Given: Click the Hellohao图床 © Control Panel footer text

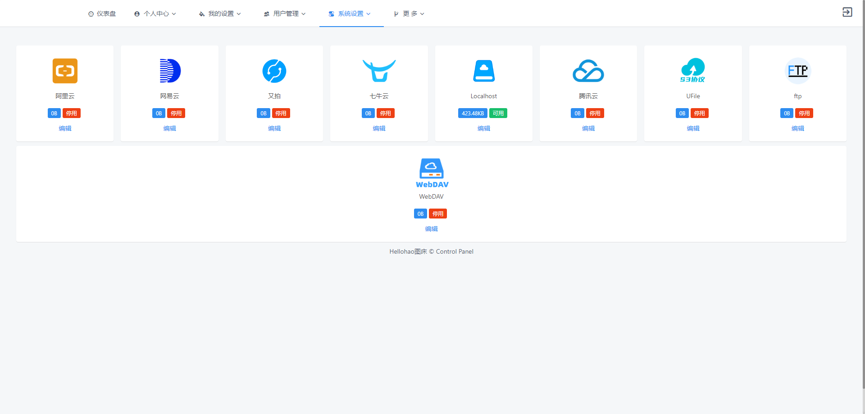Looking at the screenshot, I should click(x=432, y=251).
